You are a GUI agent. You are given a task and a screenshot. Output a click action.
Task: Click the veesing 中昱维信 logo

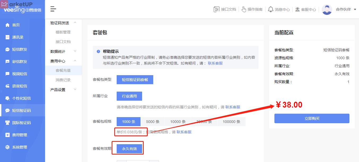point(22,10)
